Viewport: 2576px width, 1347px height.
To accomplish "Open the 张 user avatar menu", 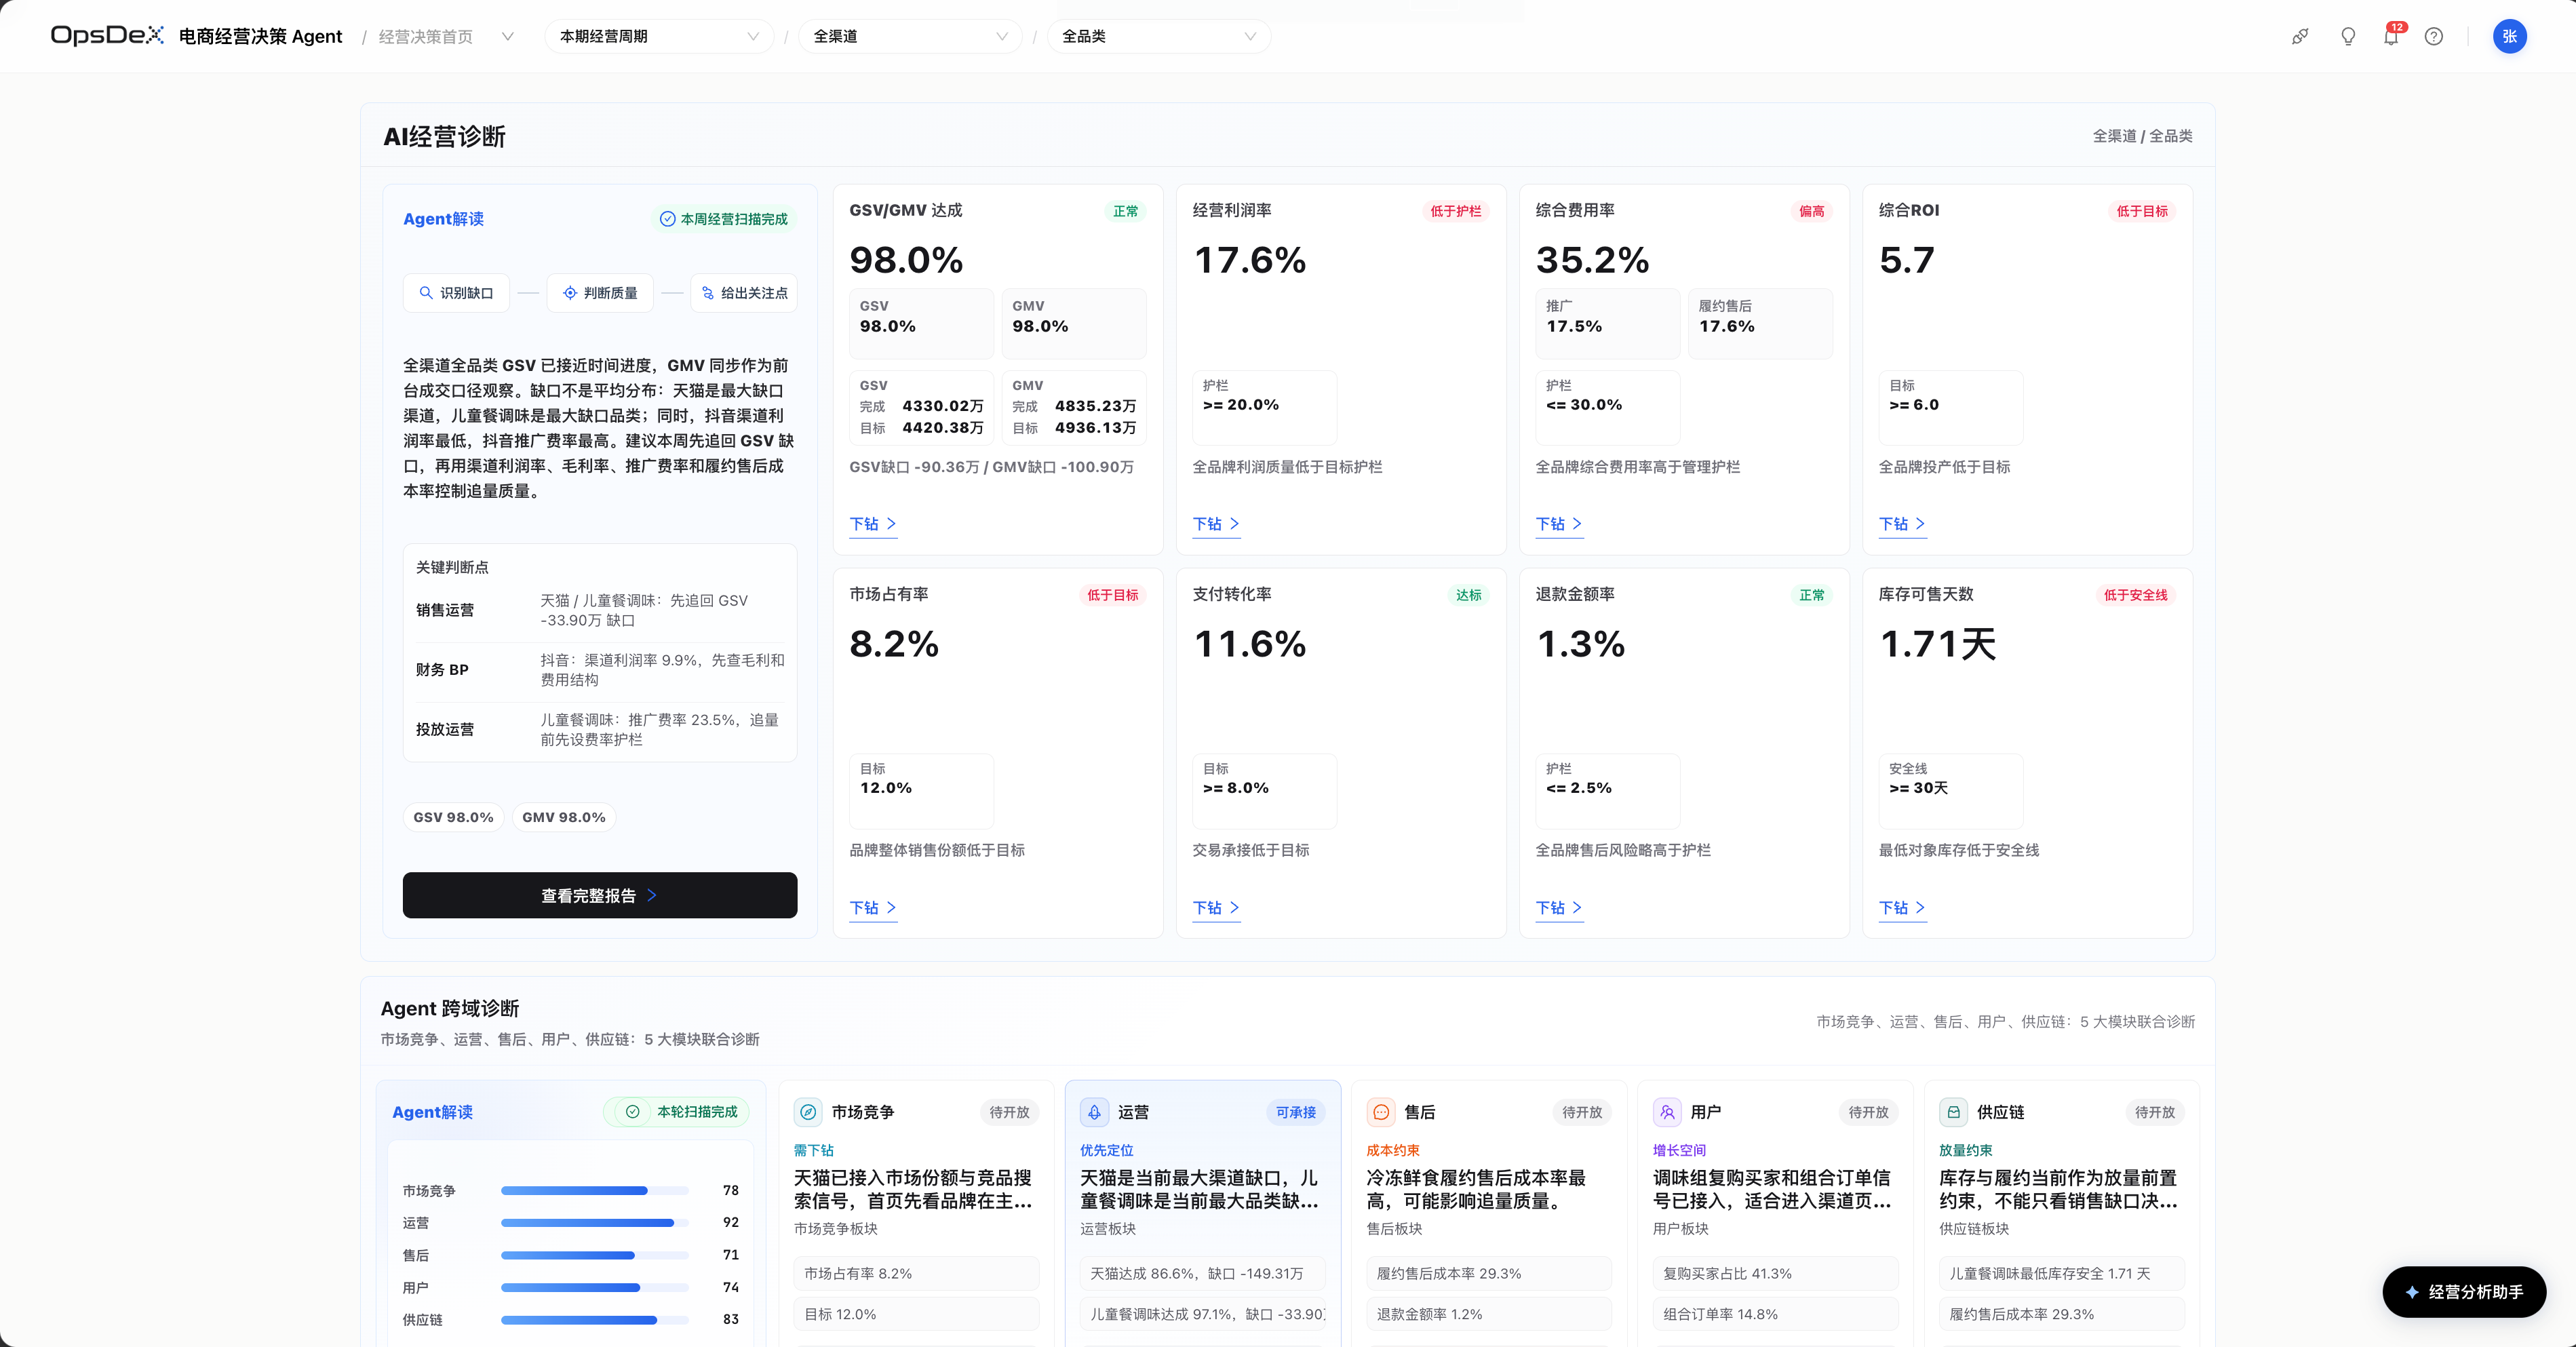I will tap(2509, 36).
